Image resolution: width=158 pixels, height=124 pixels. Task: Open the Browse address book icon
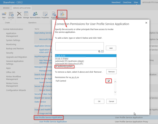tap(102, 51)
